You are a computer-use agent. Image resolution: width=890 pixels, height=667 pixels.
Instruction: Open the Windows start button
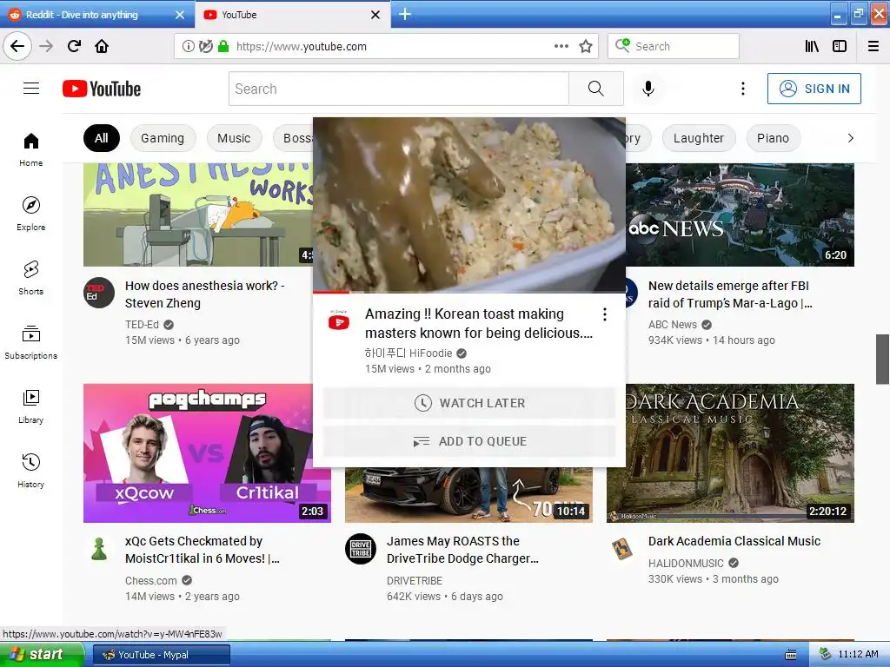pos(42,654)
